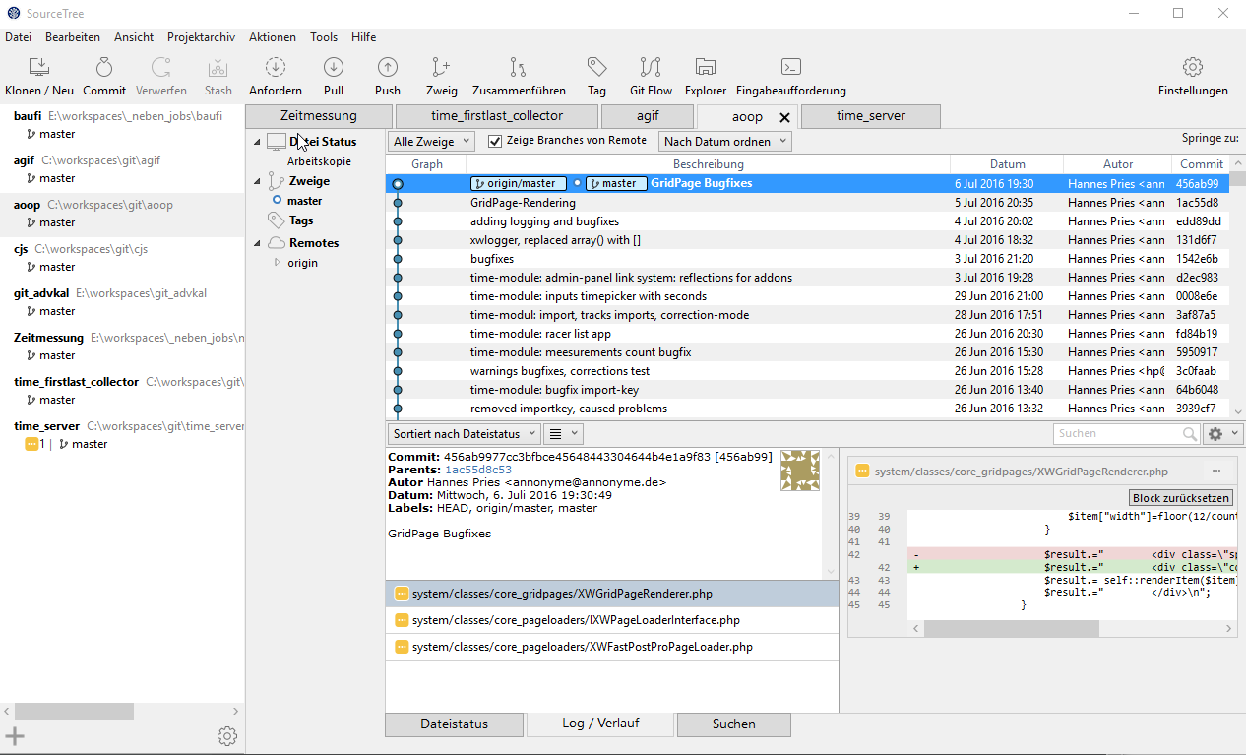Open the Aktionen menu

click(273, 37)
